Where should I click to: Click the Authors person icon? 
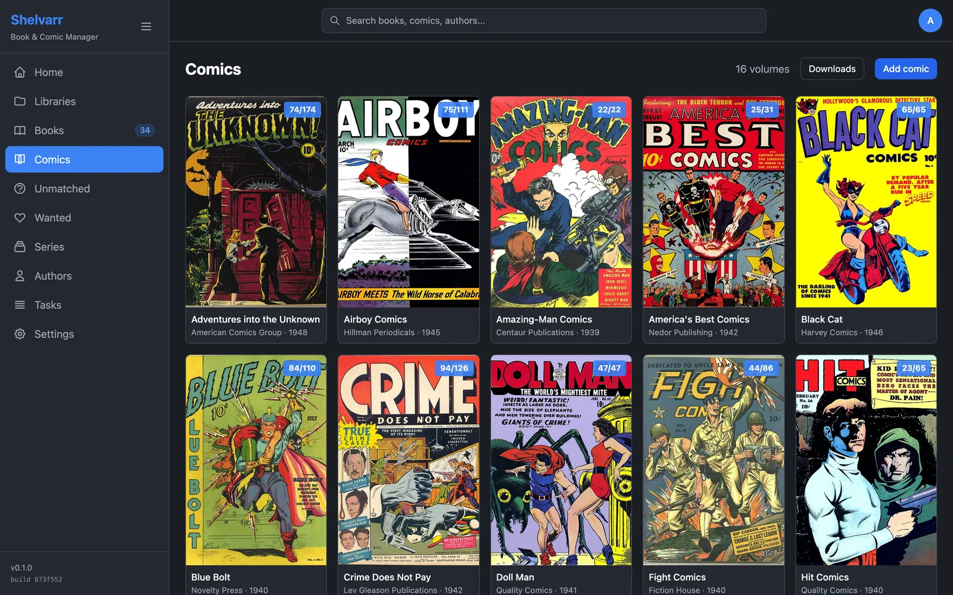[x=20, y=275]
